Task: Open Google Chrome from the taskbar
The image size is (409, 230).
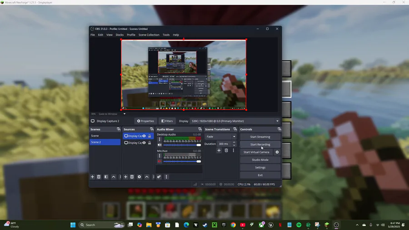Action: point(233,225)
